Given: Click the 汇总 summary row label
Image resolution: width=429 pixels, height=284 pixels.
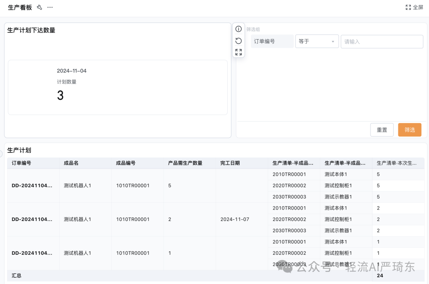Looking at the screenshot, I should pyautogui.click(x=16, y=276).
